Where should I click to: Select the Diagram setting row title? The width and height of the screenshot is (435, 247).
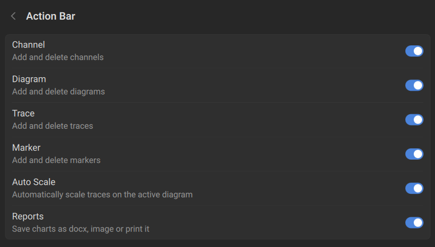click(x=29, y=79)
